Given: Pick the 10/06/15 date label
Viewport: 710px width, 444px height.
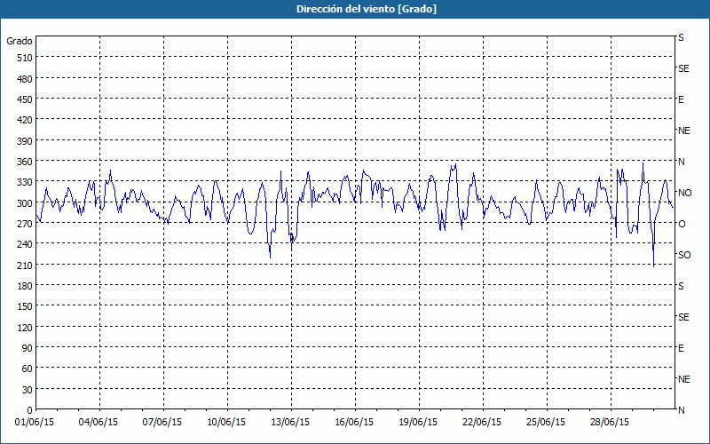Looking at the screenshot, I should click(227, 423).
